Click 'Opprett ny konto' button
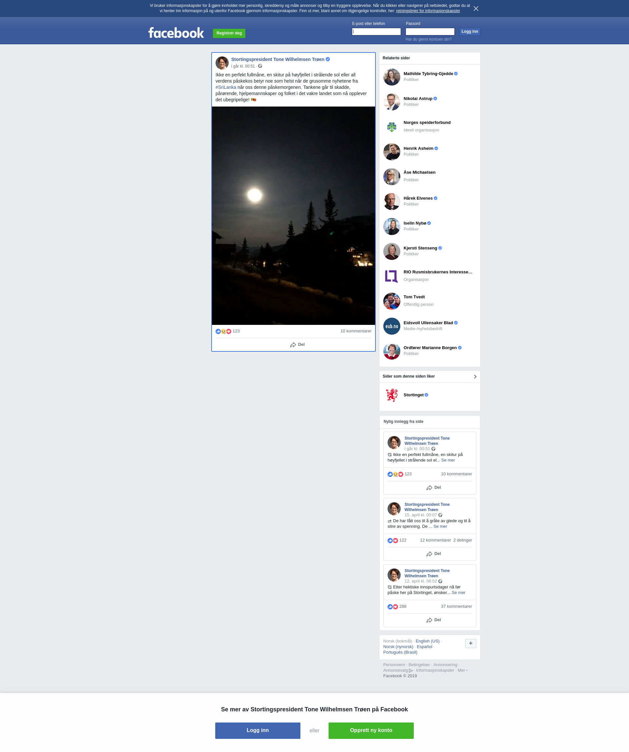The height and width of the screenshot is (752, 629). coord(371,730)
